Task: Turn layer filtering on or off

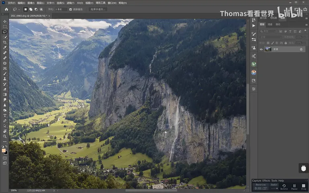Action: [305, 31]
